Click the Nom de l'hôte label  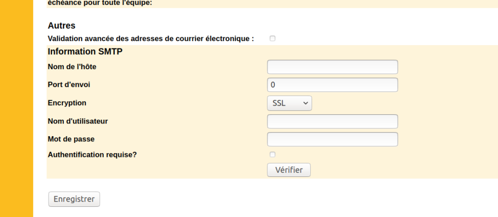click(75, 66)
